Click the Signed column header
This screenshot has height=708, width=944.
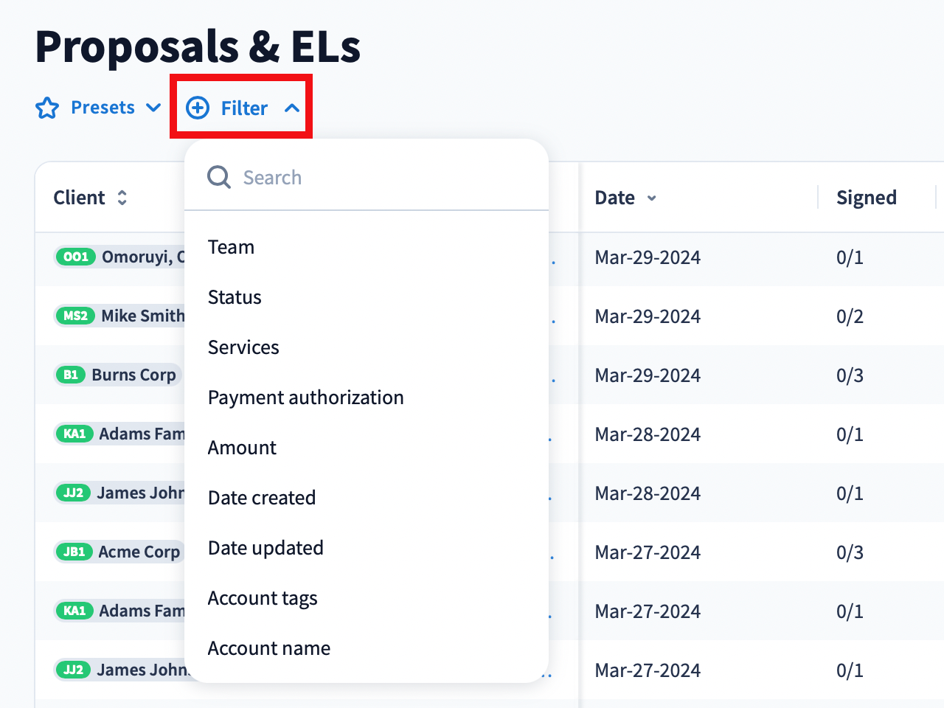coord(866,198)
